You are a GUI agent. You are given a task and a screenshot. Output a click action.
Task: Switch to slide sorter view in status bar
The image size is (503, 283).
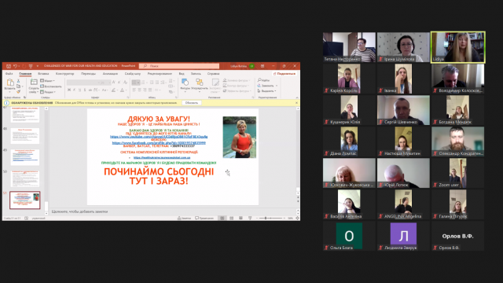tap(231, 219)
